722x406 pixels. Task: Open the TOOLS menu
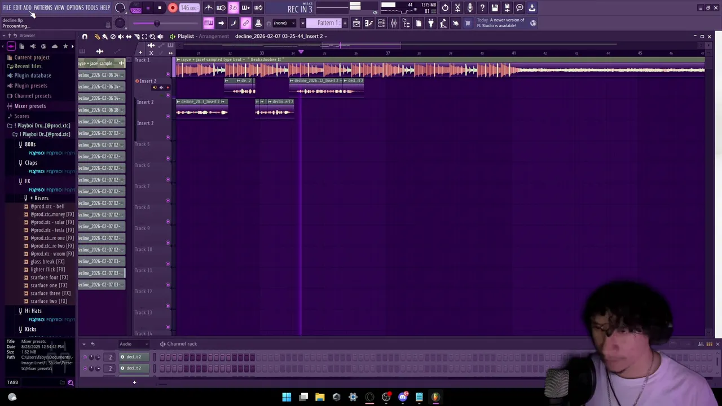click(x=92, y=8)
